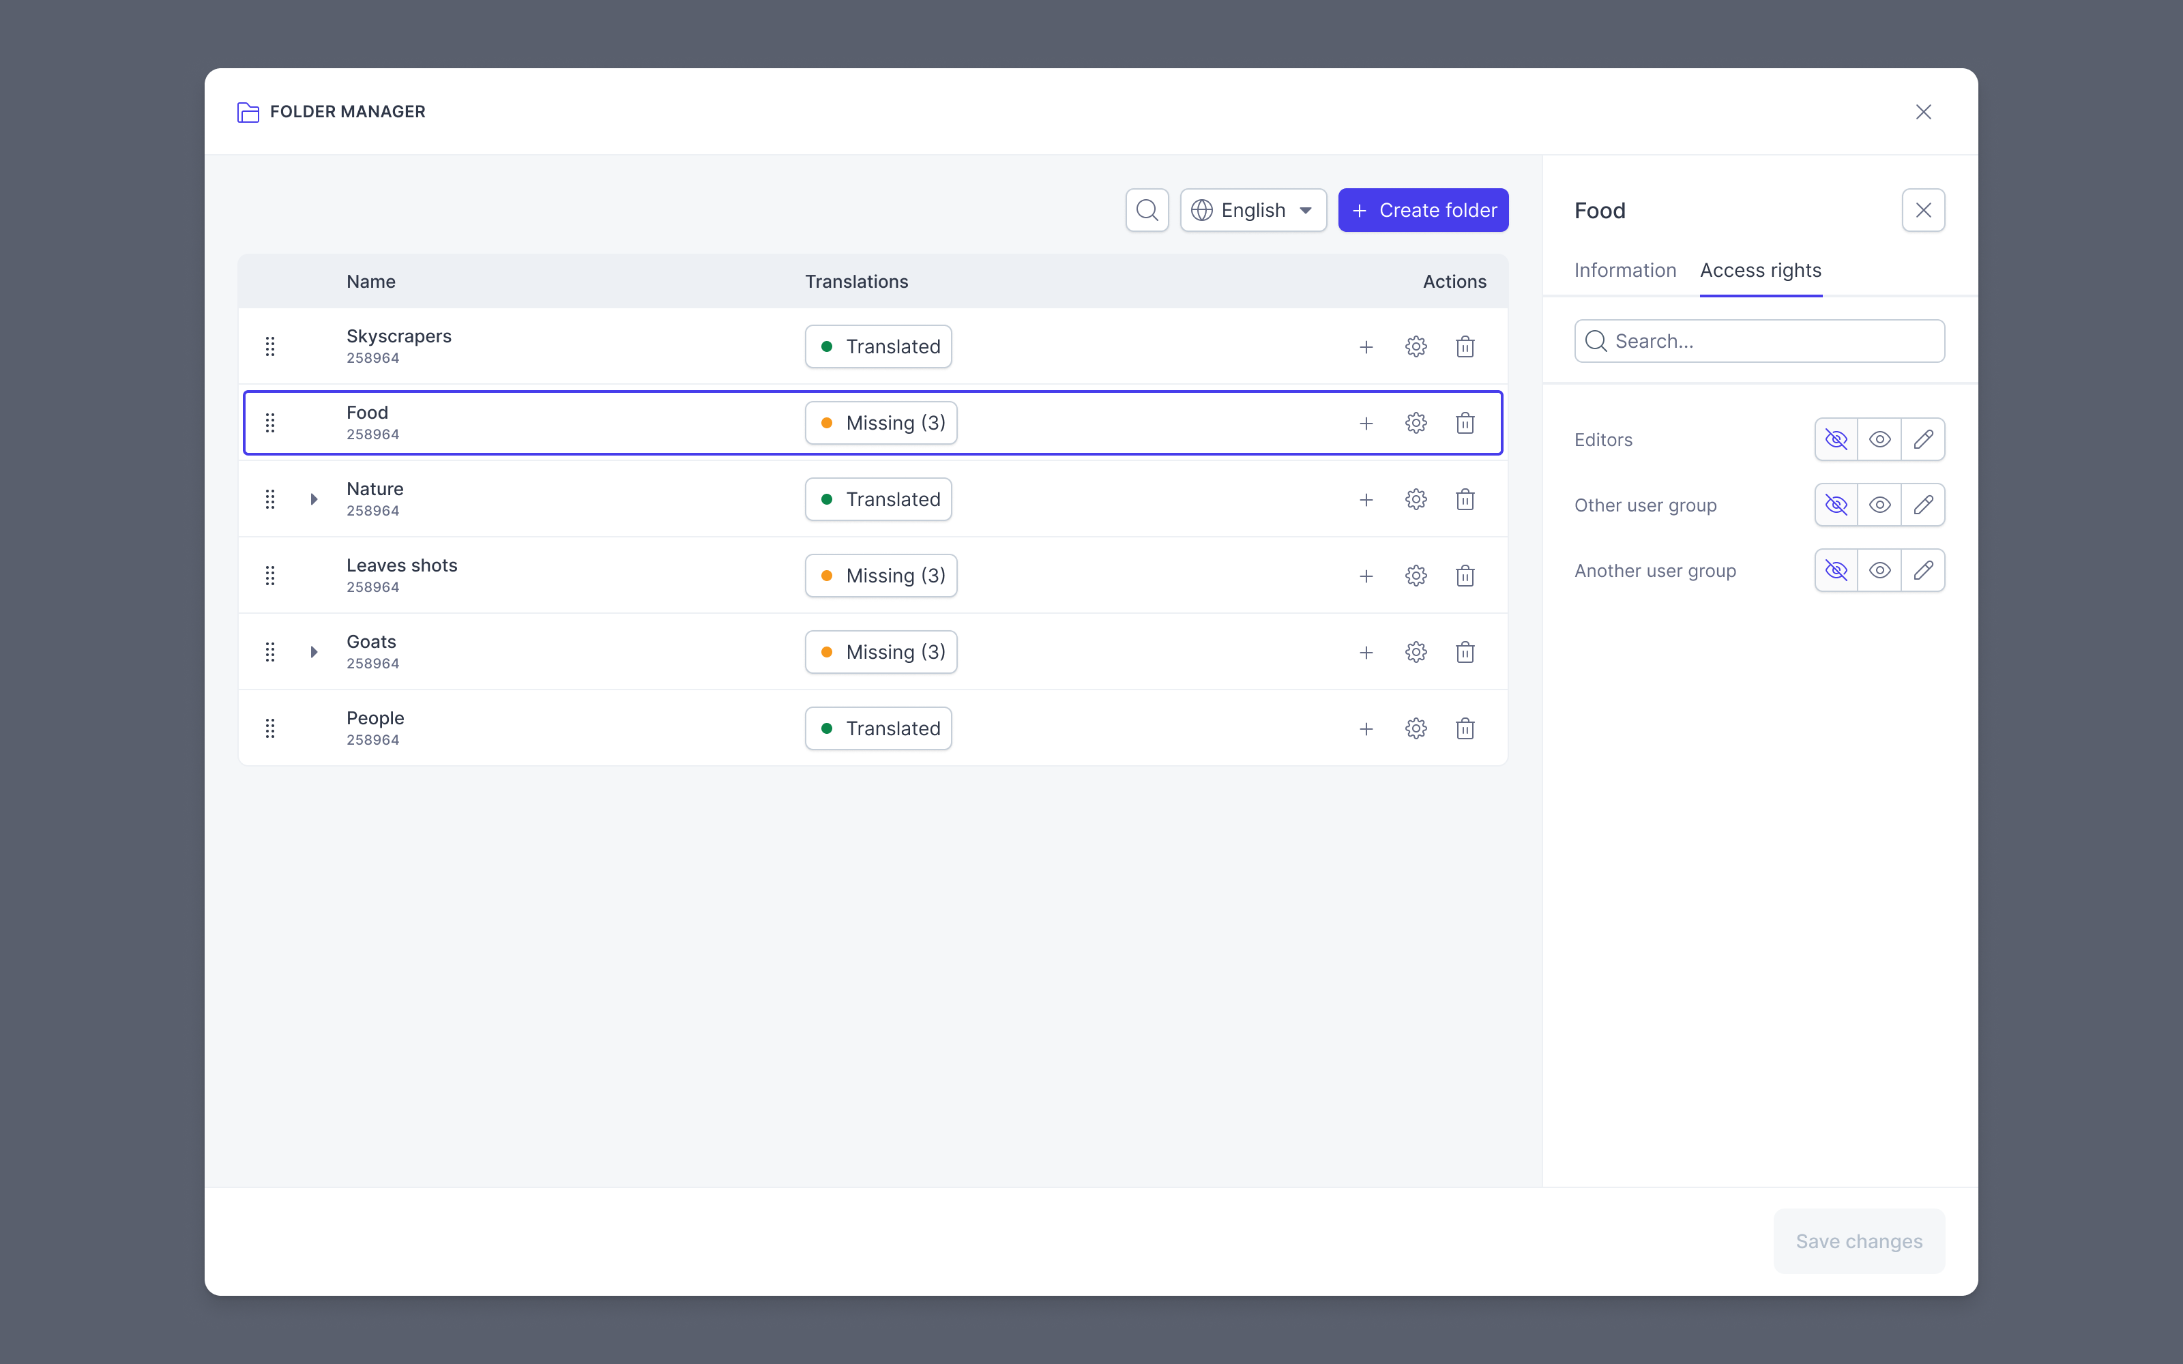
Task: Open settings for the People folder
Action: (x=1416, y=728)
